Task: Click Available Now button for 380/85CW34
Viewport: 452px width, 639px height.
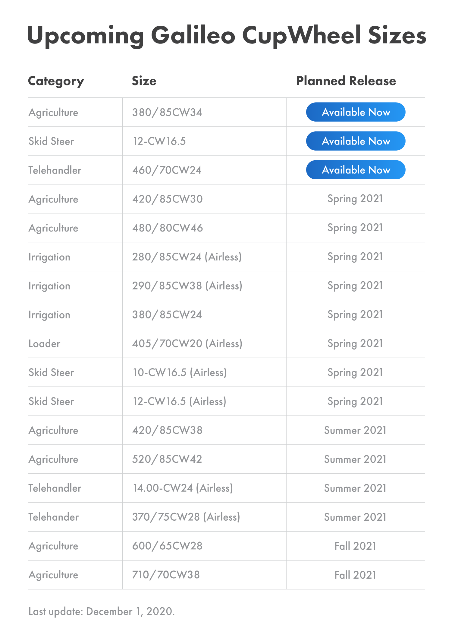Action: pyautogui.click(x=356, y=112)
